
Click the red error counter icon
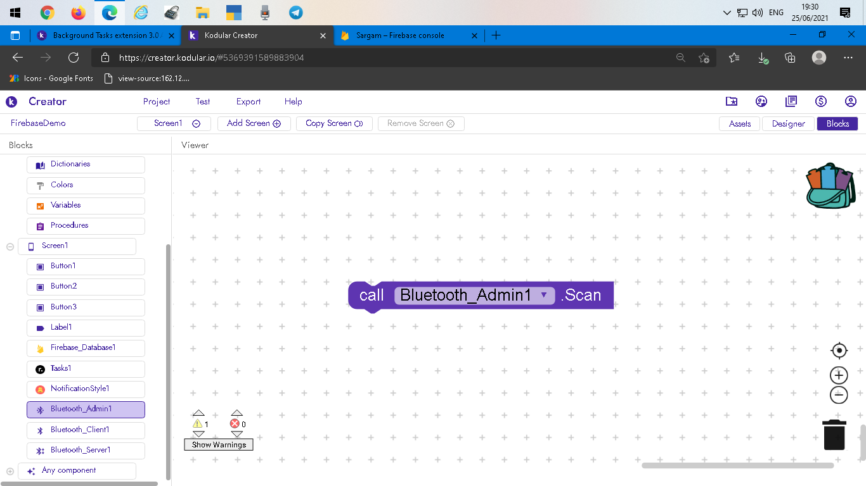235,424
